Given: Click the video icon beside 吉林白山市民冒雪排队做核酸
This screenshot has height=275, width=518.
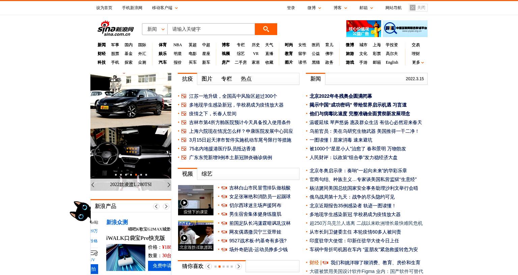Looking at the screenshot, I should point(224,188).
